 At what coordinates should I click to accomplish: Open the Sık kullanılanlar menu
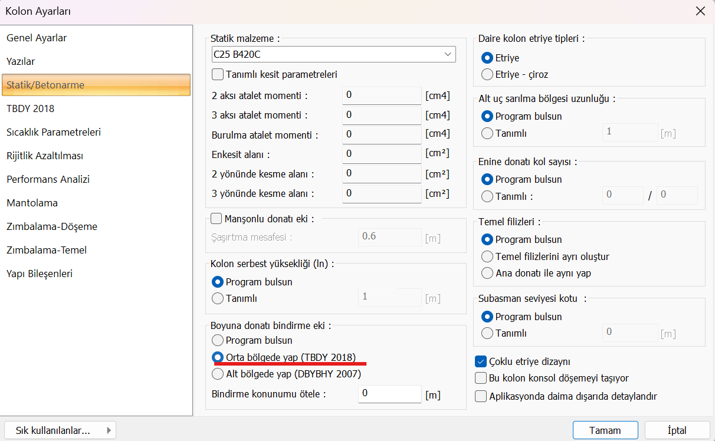click(60, 430)
